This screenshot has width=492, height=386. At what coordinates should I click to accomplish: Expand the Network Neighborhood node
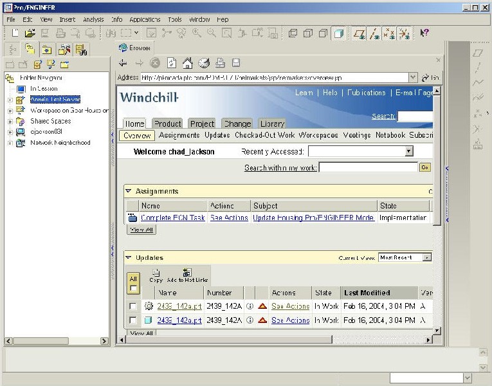pos(10,143)
